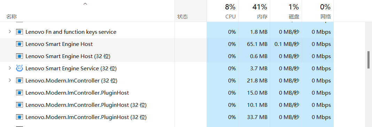Viewport: 372px width, 127px height.
Task: Click the vertical scrollbar thumb
Action: (x=369, y=59)
